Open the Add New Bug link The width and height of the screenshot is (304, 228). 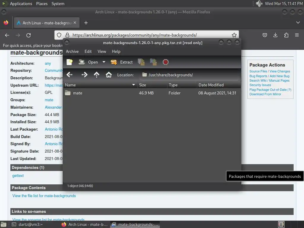[279, 76]
